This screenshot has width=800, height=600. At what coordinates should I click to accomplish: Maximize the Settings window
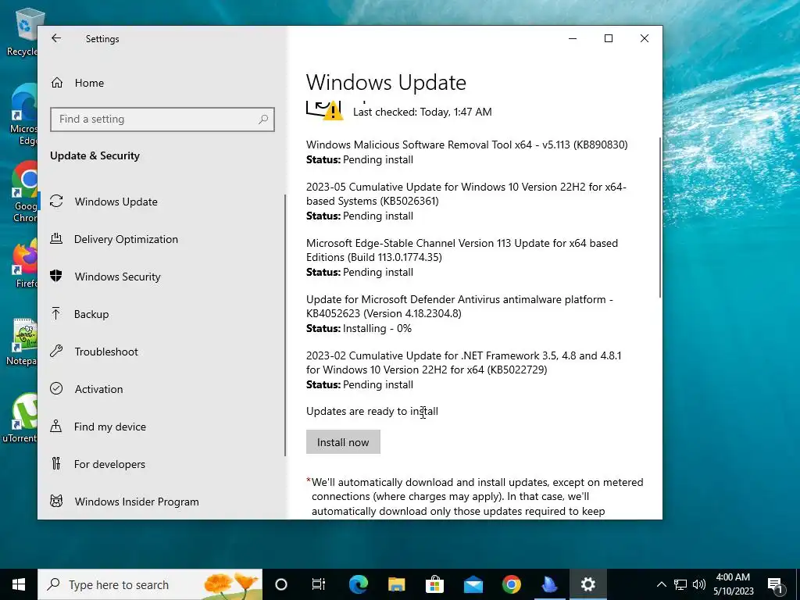tap(608, 38)
